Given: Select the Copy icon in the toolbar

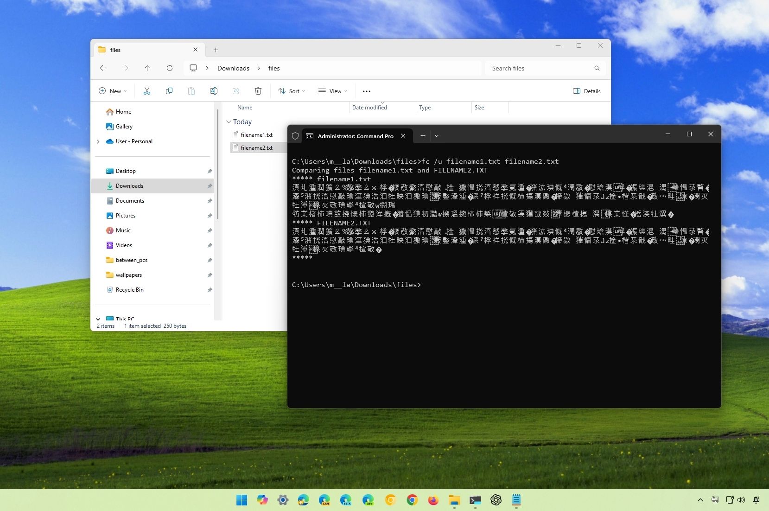Looking at the screenshot, I should (169, 91).
